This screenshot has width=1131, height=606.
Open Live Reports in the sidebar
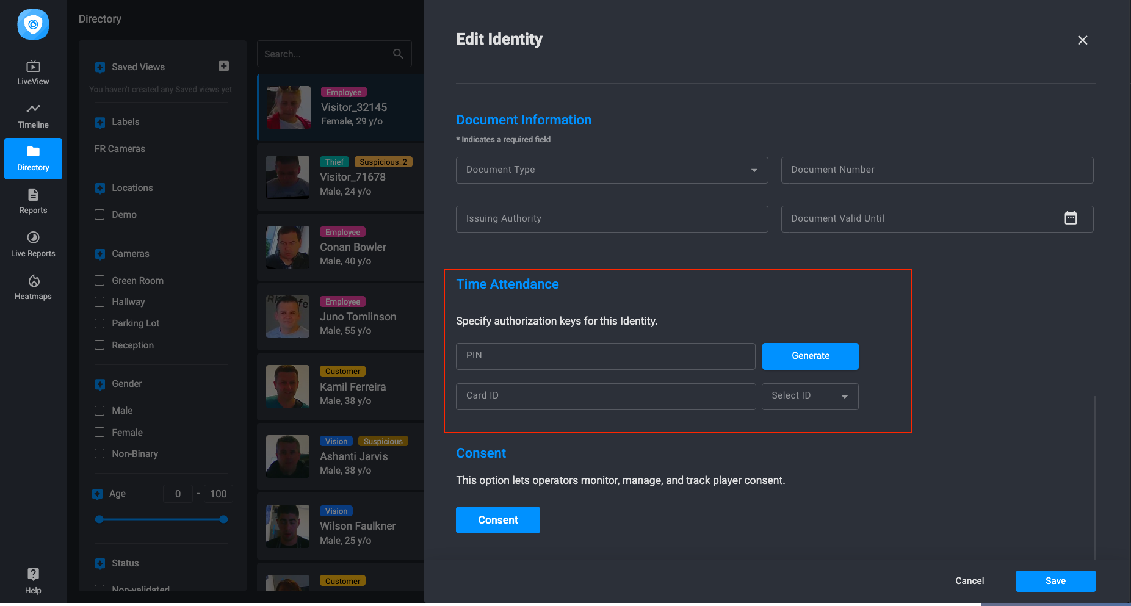pyautogui.click(x=33, y=245)
